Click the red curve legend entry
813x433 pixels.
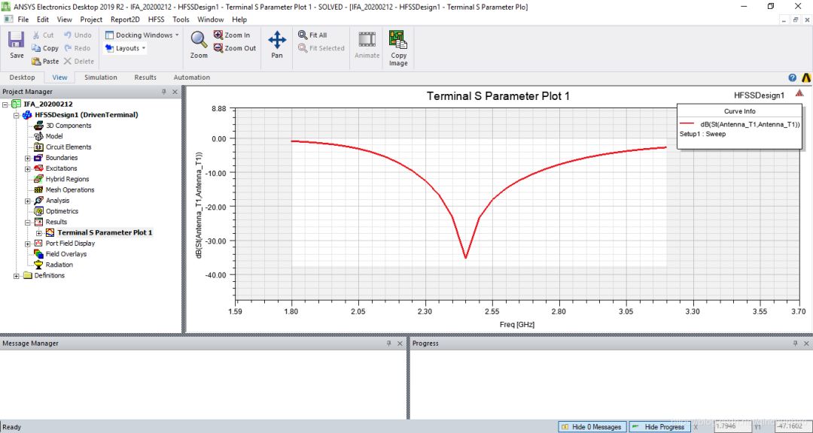point(740,124)
